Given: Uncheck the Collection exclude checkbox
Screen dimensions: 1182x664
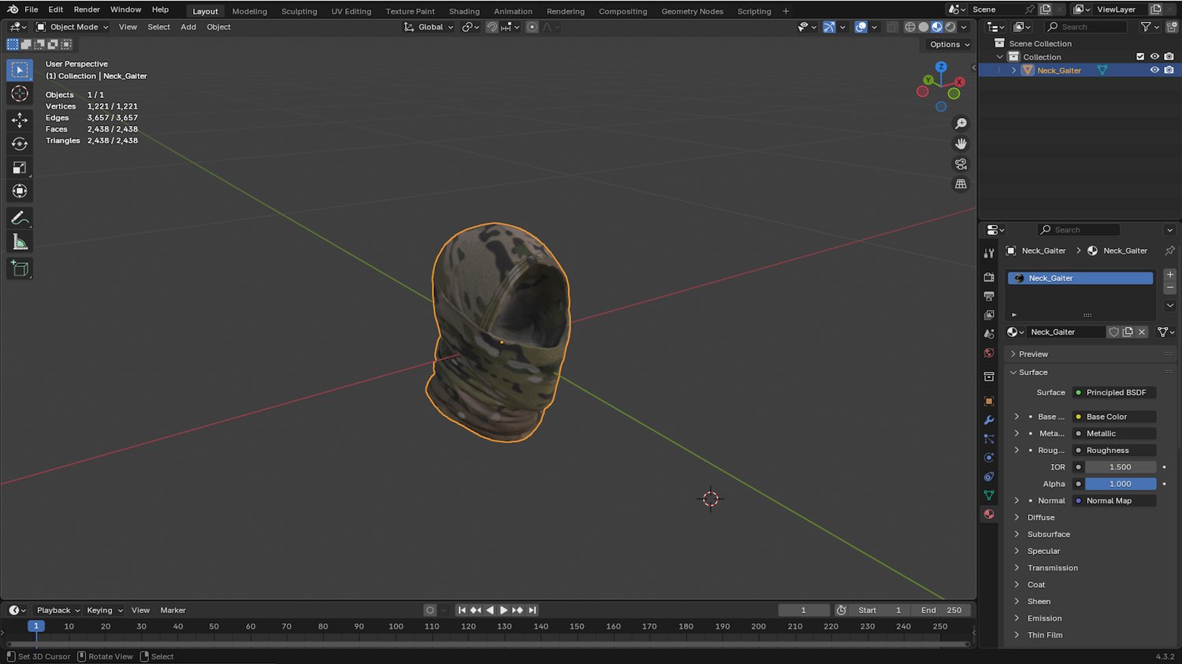Looking at the screenshot, I should pos(1140,57).
